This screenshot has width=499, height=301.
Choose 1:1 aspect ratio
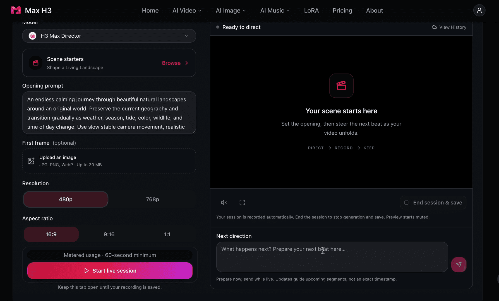(167, 234)
